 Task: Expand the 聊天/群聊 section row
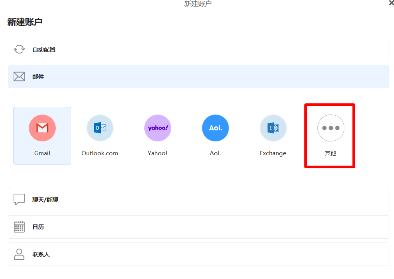(x=199, y=200)
